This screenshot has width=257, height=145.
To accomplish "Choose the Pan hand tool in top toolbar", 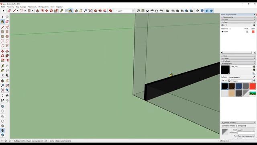I will click(81, 11).
